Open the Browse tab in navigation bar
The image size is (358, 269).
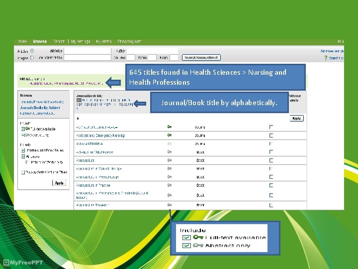pos(40,41)
